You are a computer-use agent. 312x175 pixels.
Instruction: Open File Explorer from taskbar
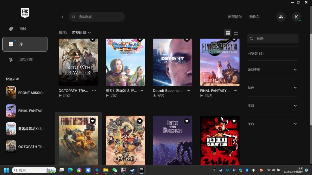(106, 170)
